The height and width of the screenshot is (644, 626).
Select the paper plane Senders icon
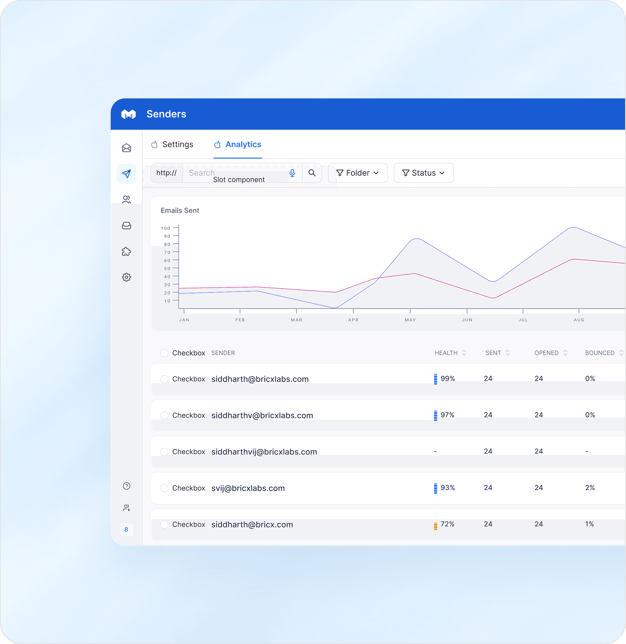(x=127, y=174)
